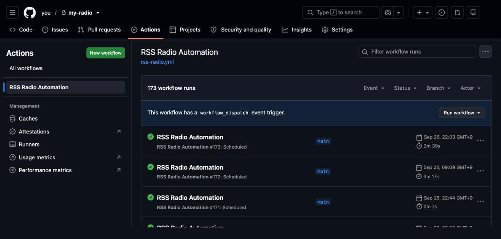Viewport: 501px width, 239px height.
Task: Click the main branch label on run #172
Action: coord(323,171)
